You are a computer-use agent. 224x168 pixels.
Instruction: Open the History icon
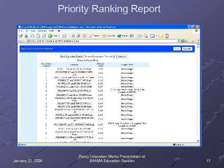132,36
